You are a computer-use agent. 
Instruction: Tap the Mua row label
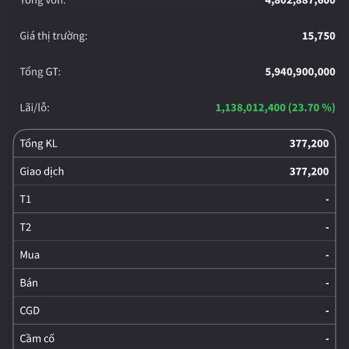coord(30,255)
